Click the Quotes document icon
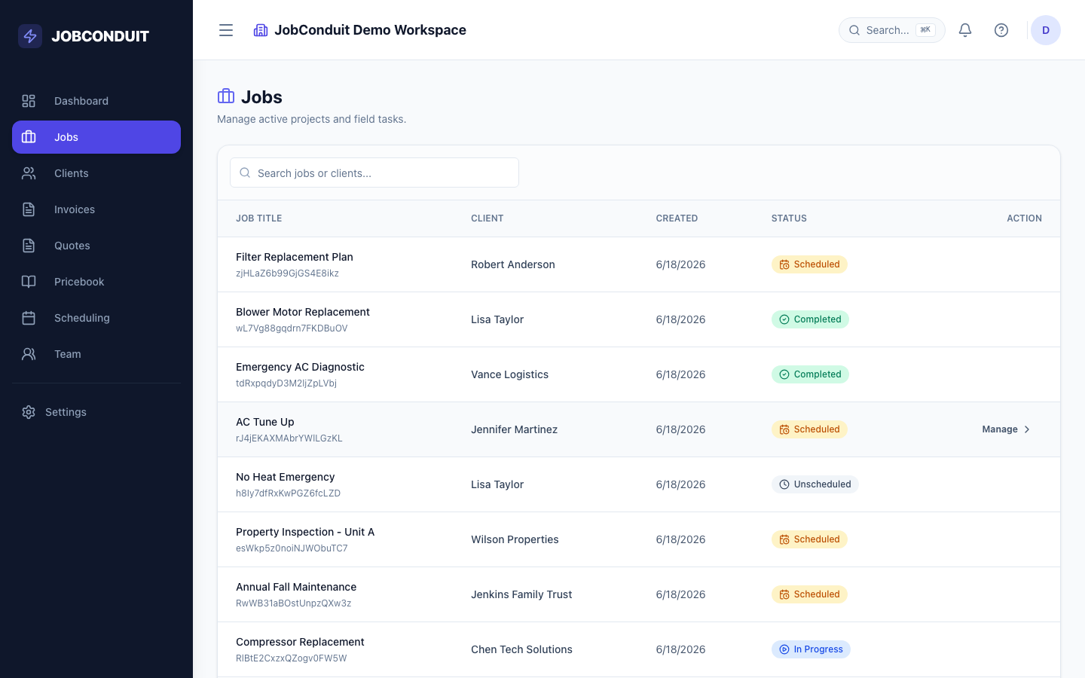Image resolution: width=1085 pixels, height=678 pixels. (29, 246)
